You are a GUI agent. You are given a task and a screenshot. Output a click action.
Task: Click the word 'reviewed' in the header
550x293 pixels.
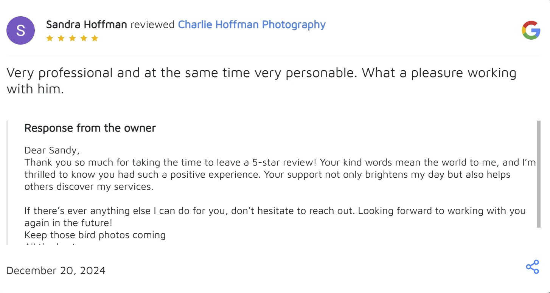152,25
